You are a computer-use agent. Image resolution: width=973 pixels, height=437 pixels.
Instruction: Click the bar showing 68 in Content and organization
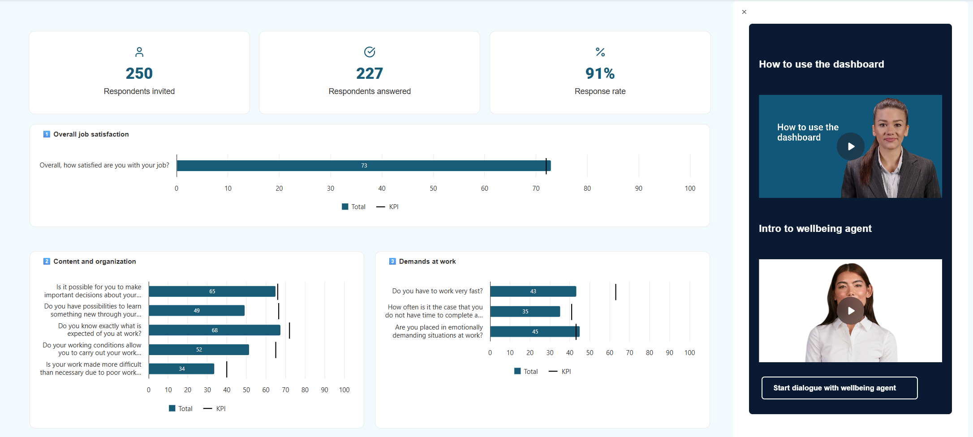tap(214, 330)
